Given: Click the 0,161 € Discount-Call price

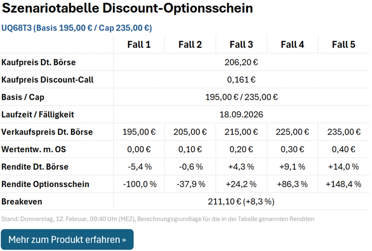Looking at the screenshot, I should (x=241, y=79).
